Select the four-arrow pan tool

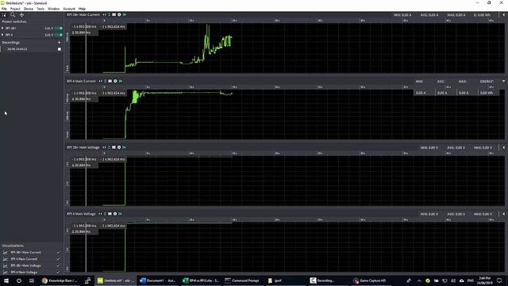21,15
